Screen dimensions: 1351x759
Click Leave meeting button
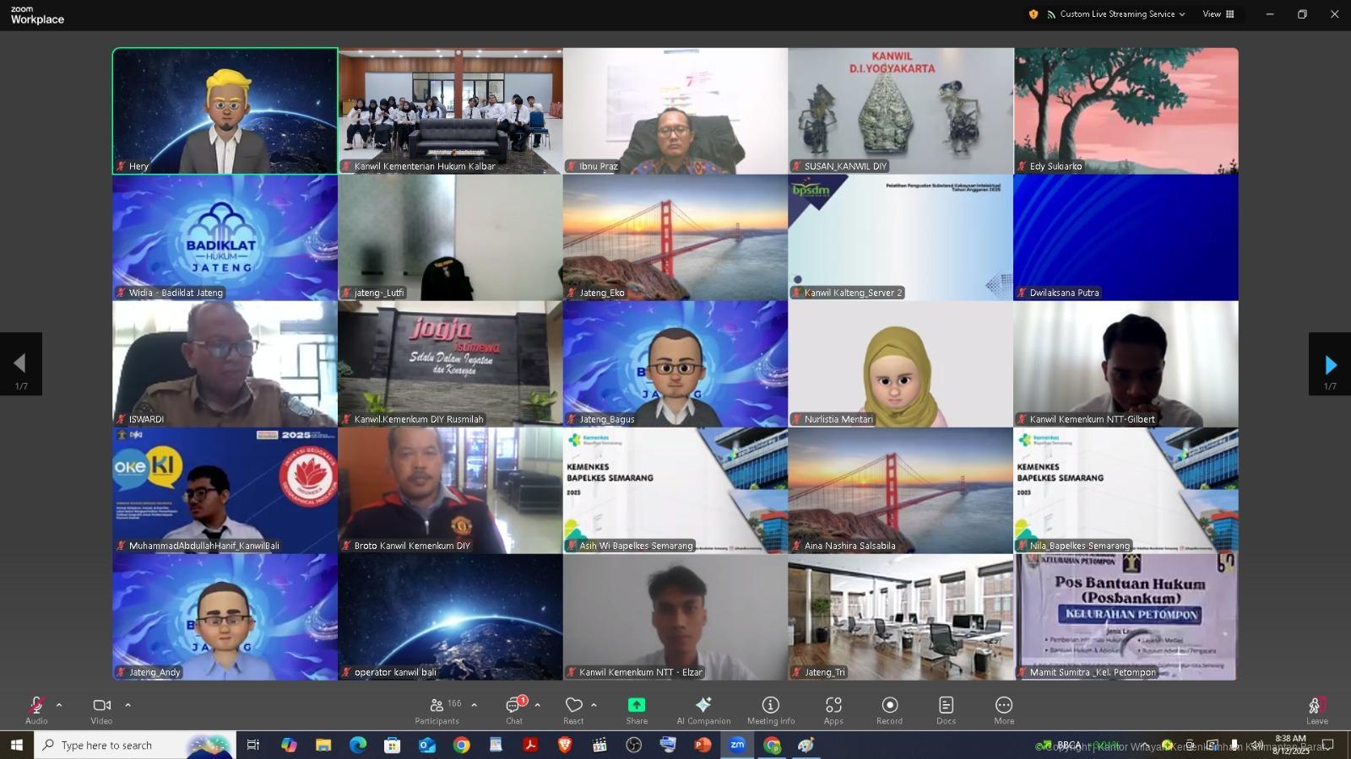coord(1316,709)
